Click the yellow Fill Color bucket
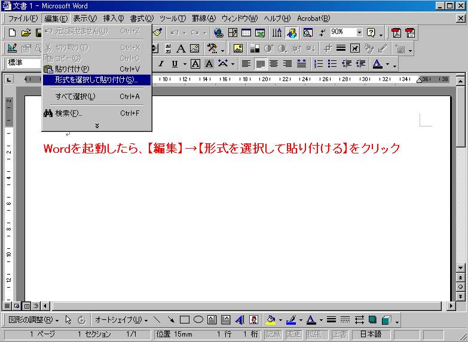468x342 pixels. [271, 320]
